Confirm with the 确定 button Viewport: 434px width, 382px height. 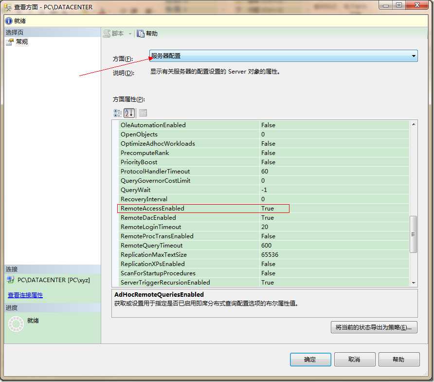click(x=310, y=360)
